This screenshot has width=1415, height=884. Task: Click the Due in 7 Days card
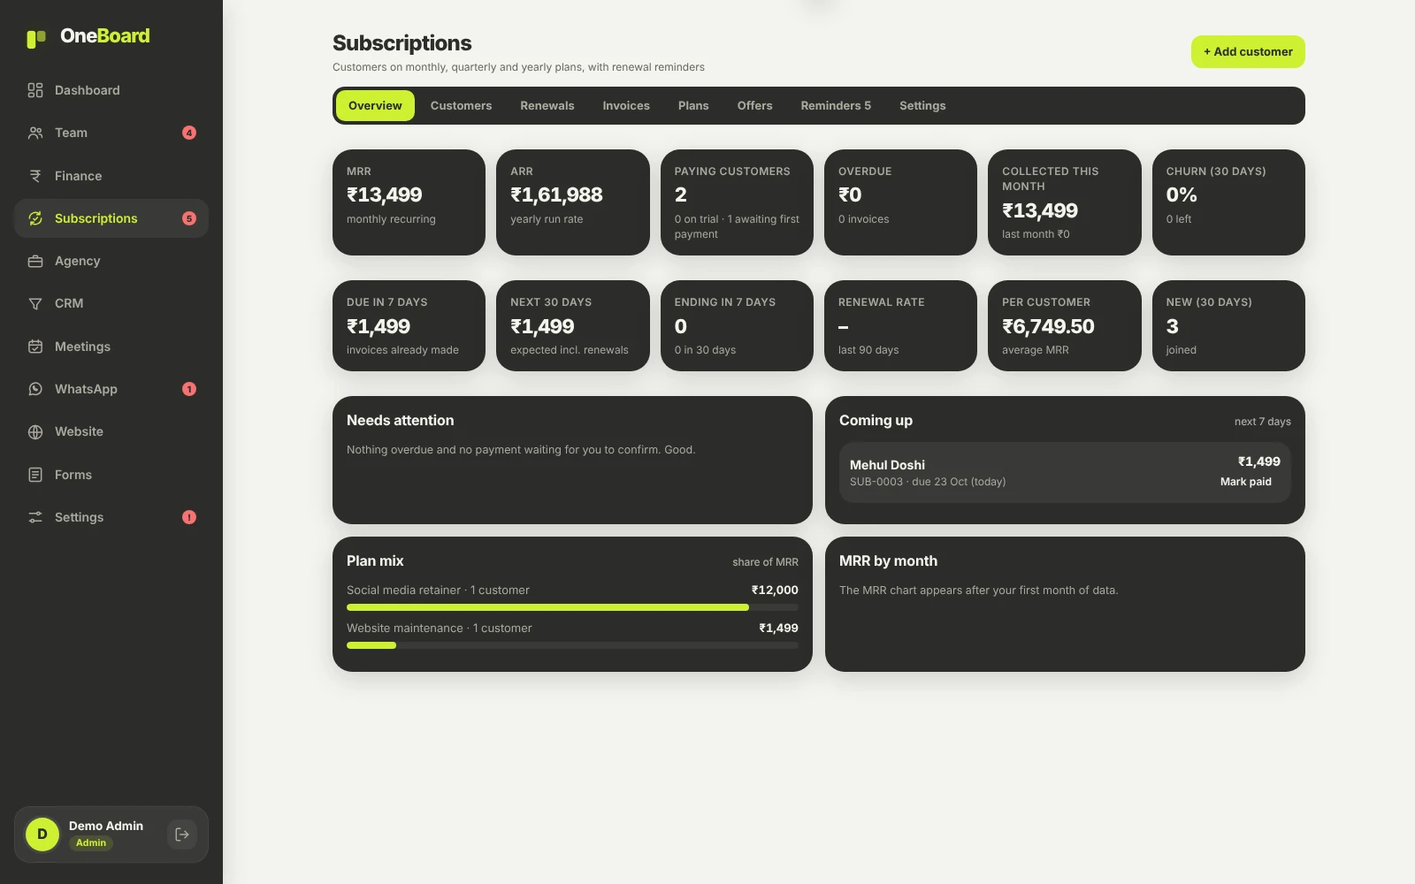point(409,325)
